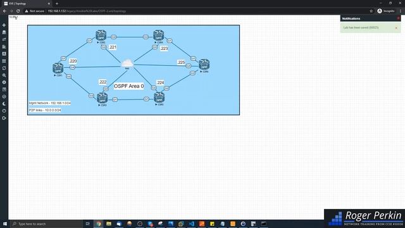Click the Mgmt Network 192.168.1.0/24 label
The width and height of the screenshot is (405, 228).
click(49, 103)
